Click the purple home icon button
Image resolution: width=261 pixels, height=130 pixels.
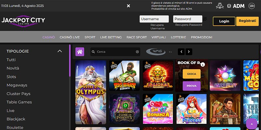coord(80,52)
